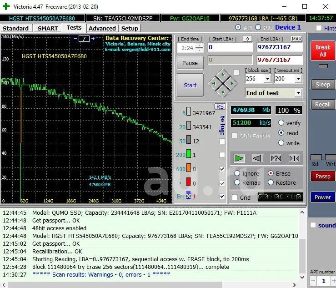Click the butterfly seek ▷|◁ button
Screen dimensions: 336x288
[x=294, y=158]
